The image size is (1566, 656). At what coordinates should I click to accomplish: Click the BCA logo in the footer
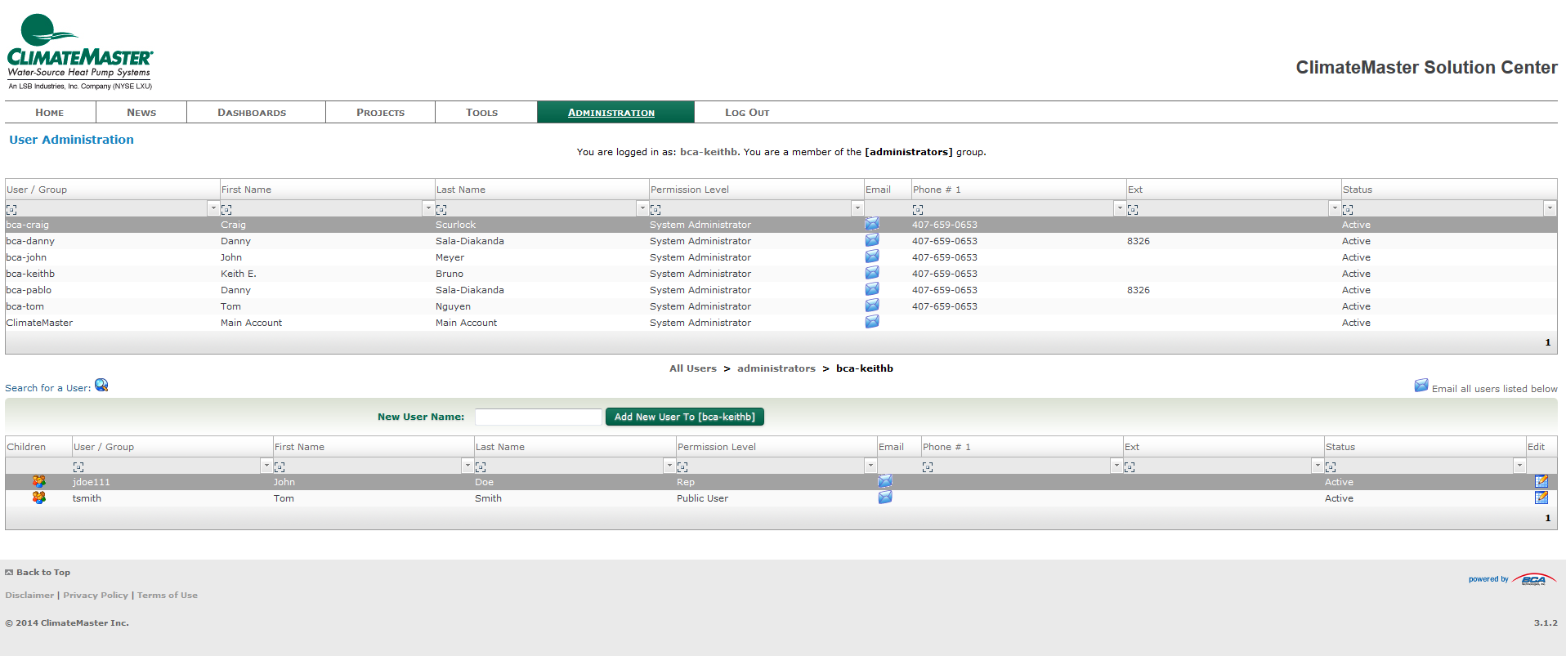pyautogui.click(x=1534, y=579)
